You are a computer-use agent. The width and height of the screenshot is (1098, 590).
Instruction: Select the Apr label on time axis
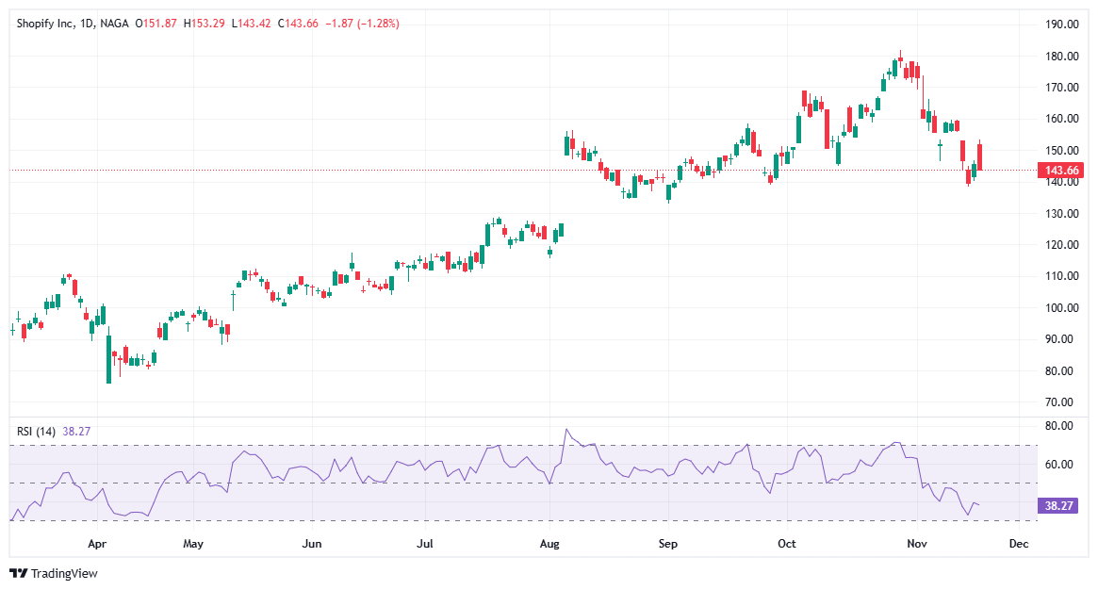[x=97, y=544]
